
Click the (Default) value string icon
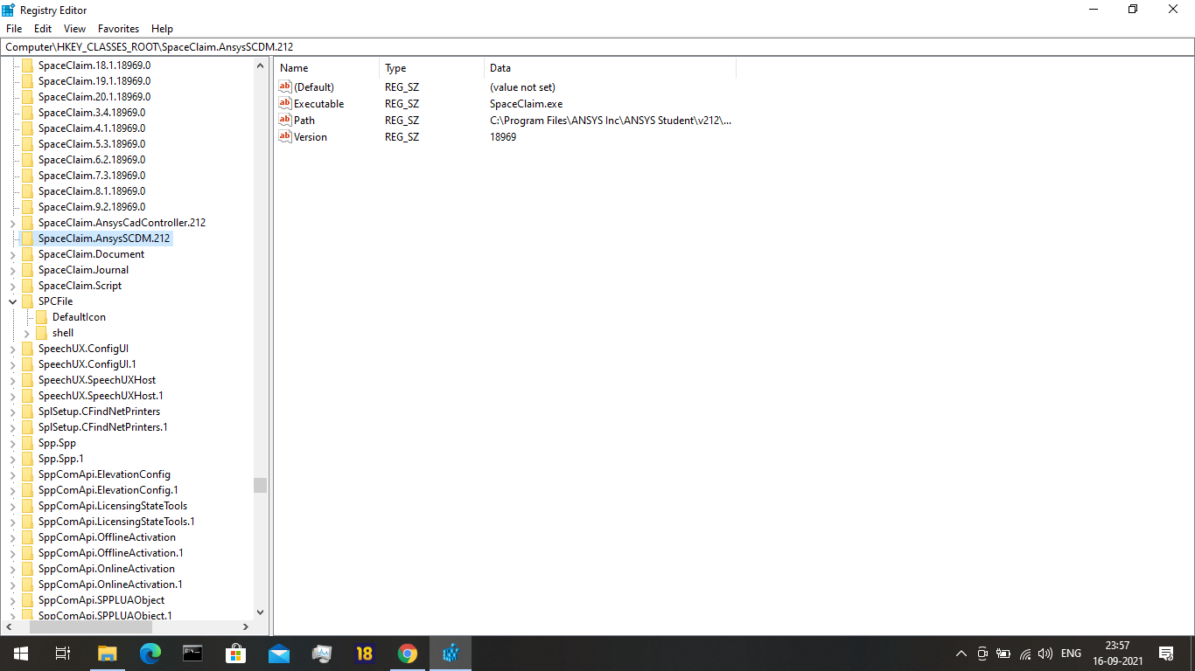284,86
